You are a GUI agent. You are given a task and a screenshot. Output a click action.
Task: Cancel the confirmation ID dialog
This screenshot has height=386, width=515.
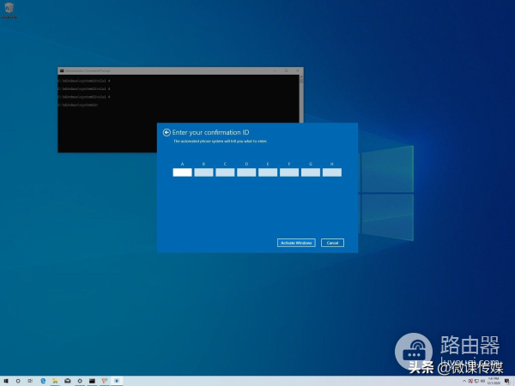[x=332, y=243]
